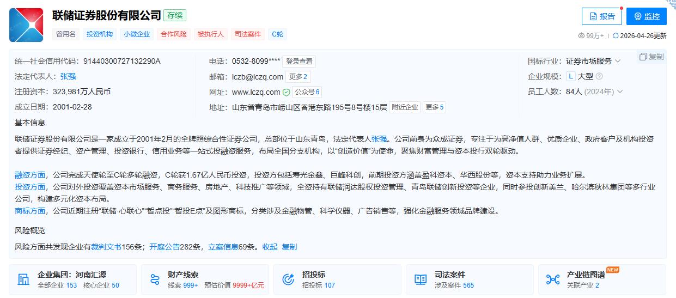Open 立案信息 link

223,247
